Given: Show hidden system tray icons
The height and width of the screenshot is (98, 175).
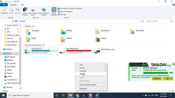Looking at the screenshot, I should 142,95.
